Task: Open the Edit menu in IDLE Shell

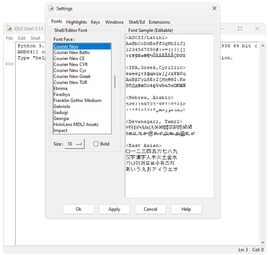Action: coord(22,38)
